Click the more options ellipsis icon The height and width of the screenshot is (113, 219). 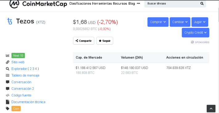click(138, 3)
